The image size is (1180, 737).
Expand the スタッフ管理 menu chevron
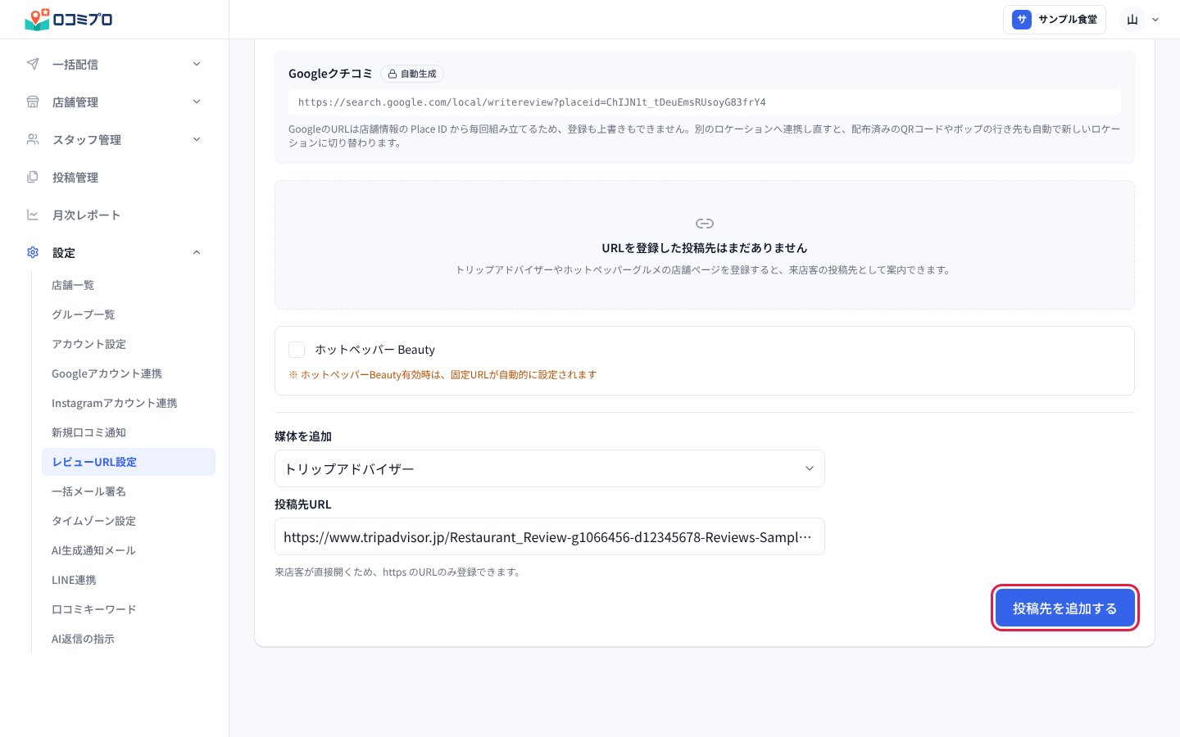coord(197,139)
